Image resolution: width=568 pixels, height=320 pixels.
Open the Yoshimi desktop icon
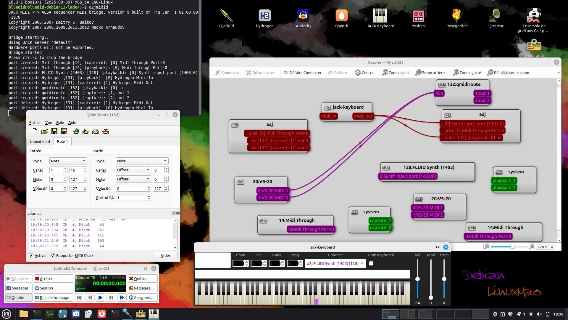[419, 18]
